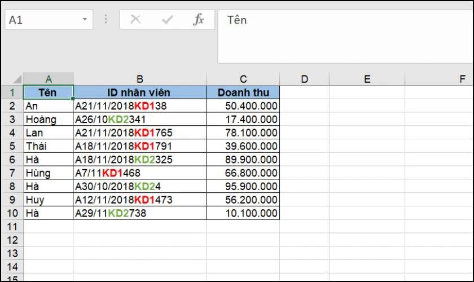
Task: Select the cell containing 'Hoàng'
Action: (49, 119)
